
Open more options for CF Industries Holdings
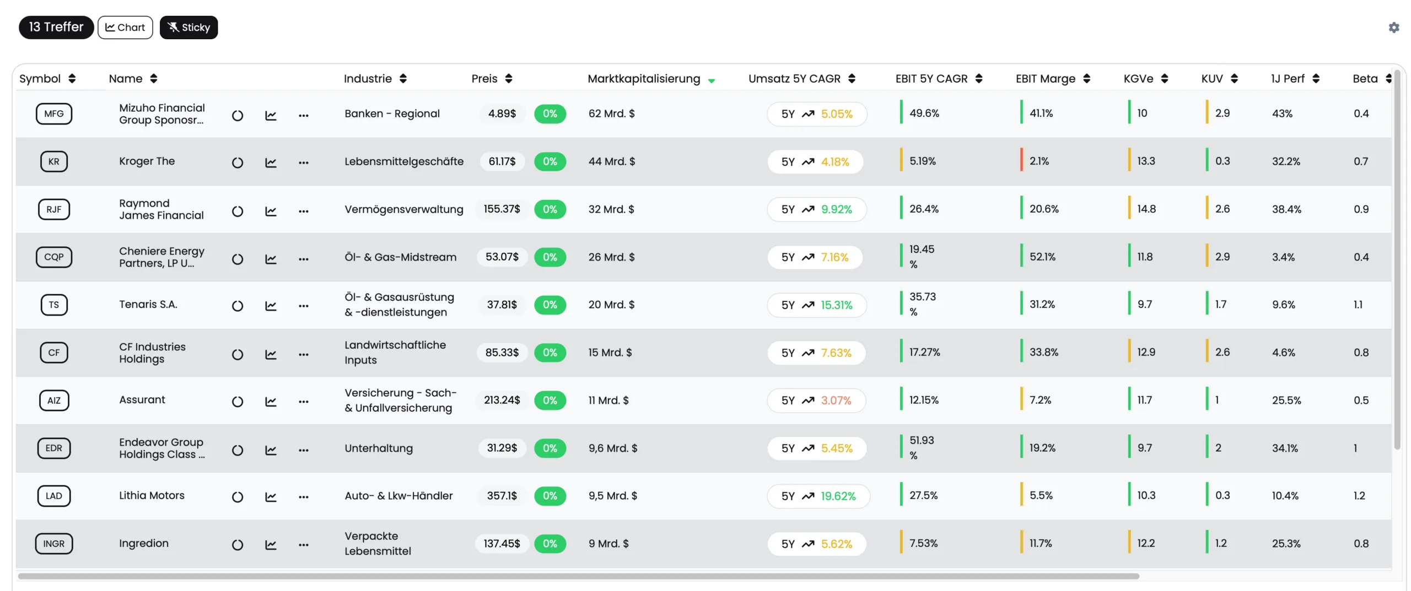[x=303, y=354]
